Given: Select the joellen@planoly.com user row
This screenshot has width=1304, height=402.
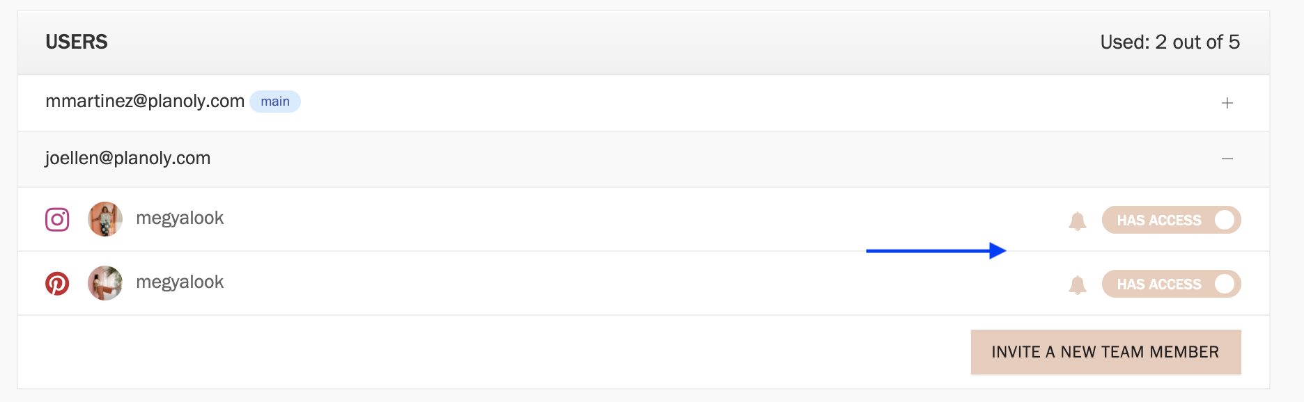Looking at the screenshot, I should pos(644,159).
